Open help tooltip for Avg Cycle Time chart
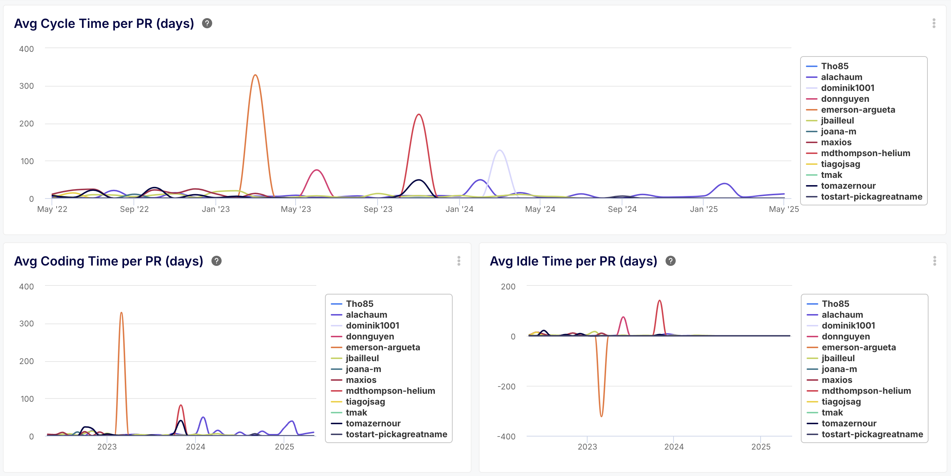Viewport: 951px width, 476px height. tap(207, 24)
